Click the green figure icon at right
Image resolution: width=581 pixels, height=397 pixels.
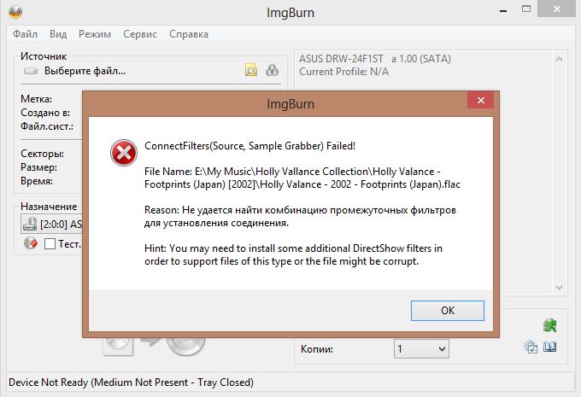coord(550,325)
